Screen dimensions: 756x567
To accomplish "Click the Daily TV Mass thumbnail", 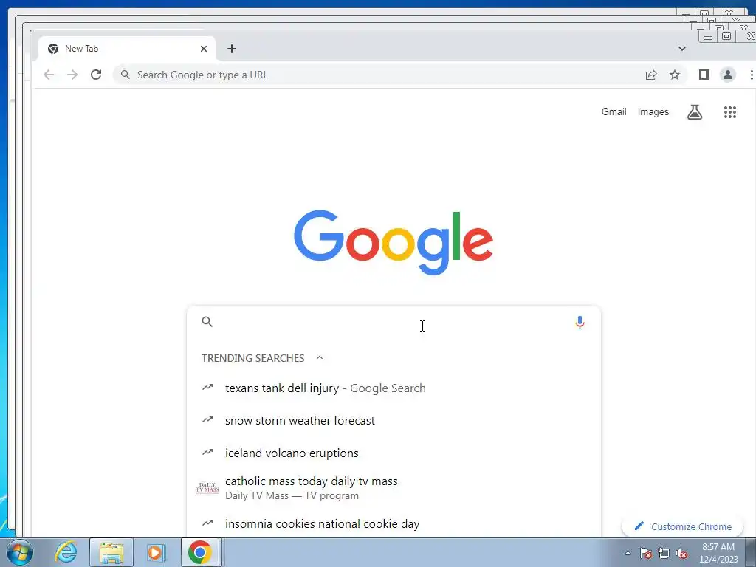I will 207,488.
